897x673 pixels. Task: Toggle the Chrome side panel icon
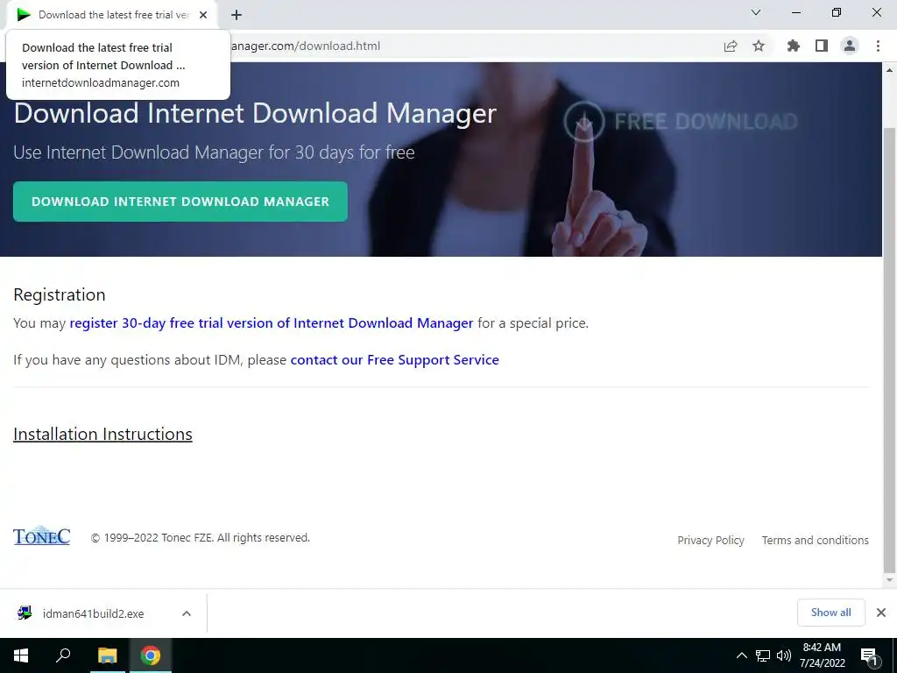pyautogui.click(x=822, y=46)
